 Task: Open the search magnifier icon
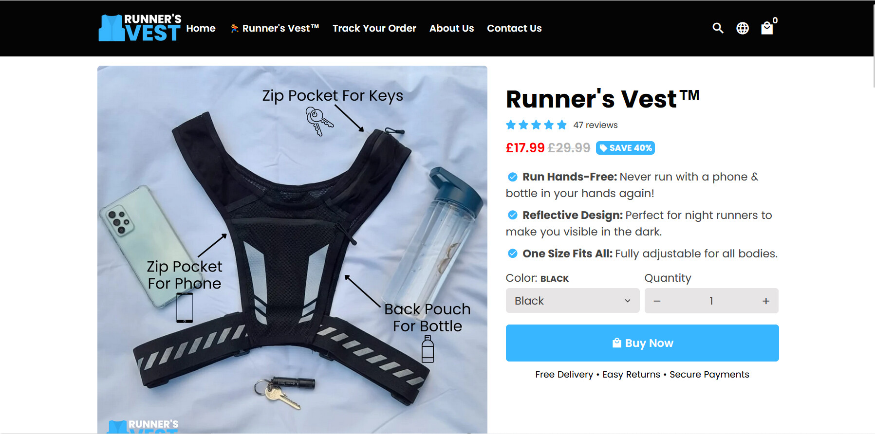pos(718,28)
